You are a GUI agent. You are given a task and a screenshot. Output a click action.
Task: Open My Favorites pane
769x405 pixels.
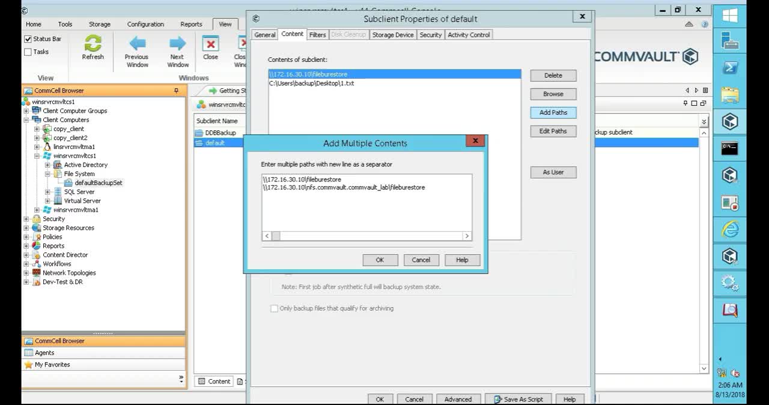(103, 365)
